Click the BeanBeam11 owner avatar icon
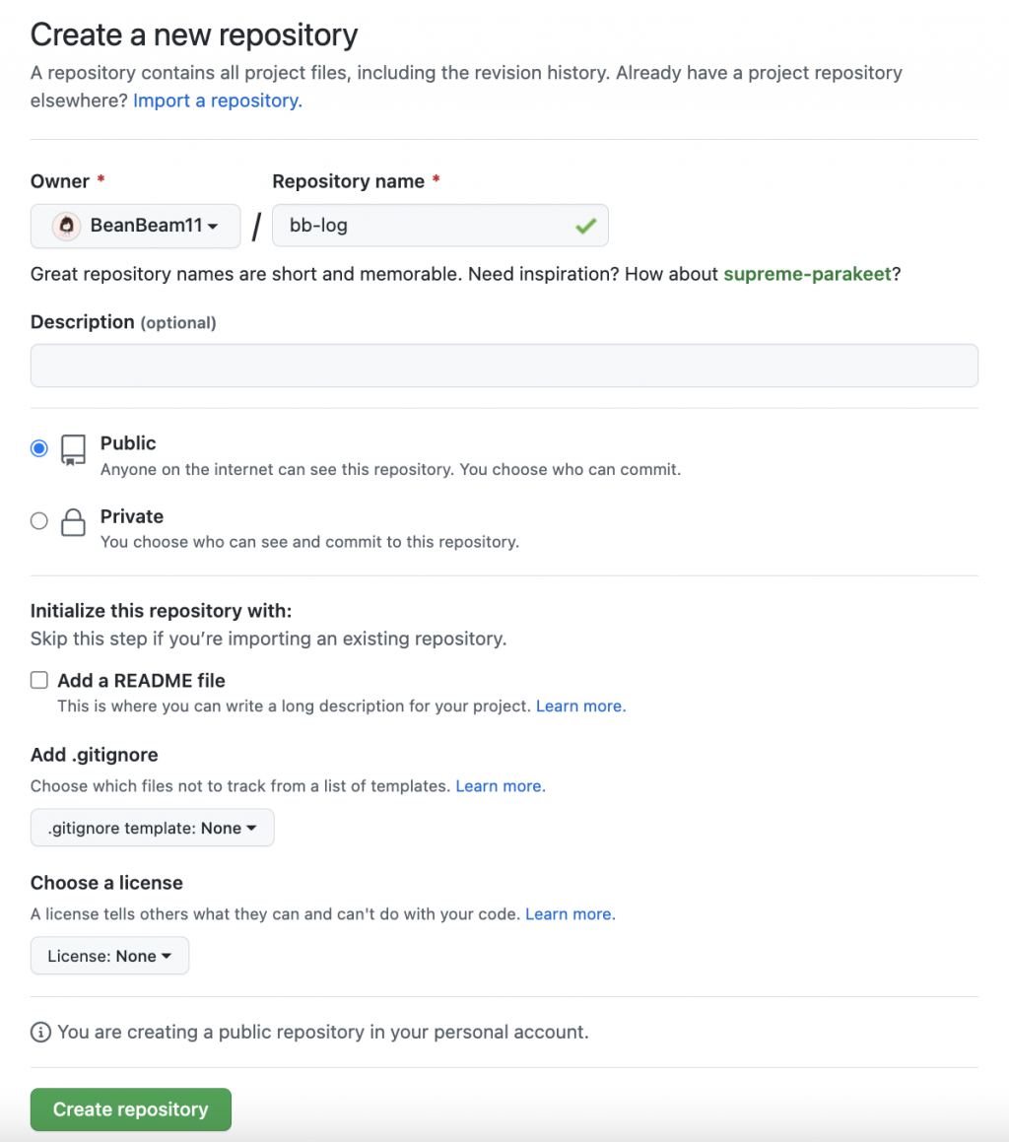 66,226
